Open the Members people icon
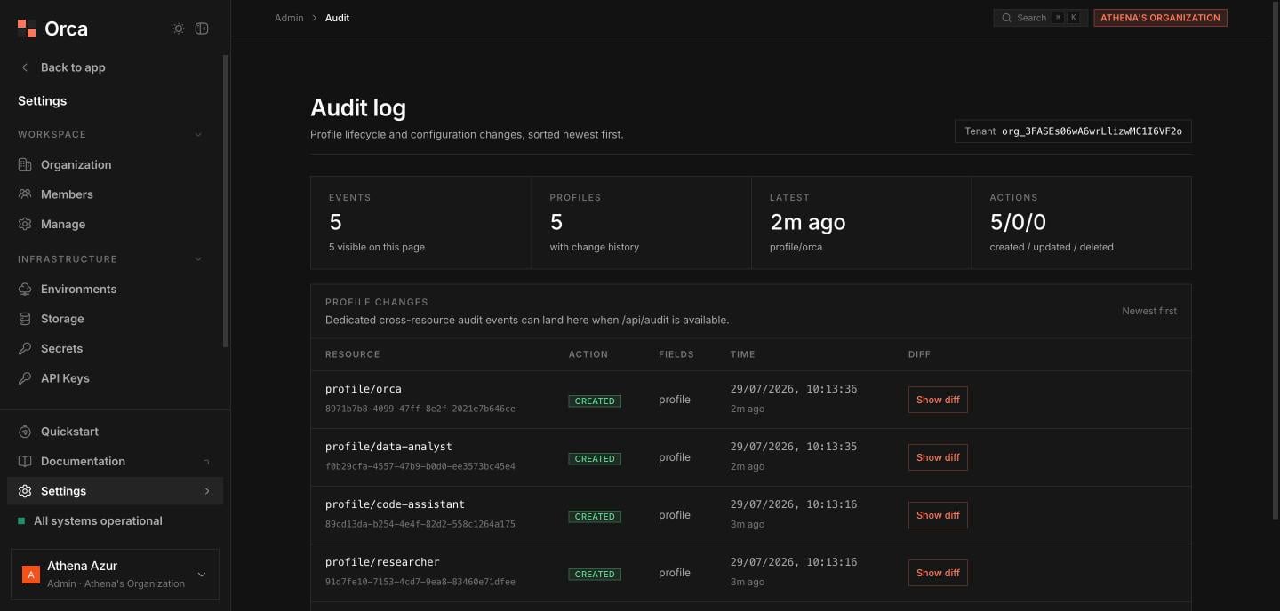This screenshot has height=611, width=1280. (x=25, y=194)
